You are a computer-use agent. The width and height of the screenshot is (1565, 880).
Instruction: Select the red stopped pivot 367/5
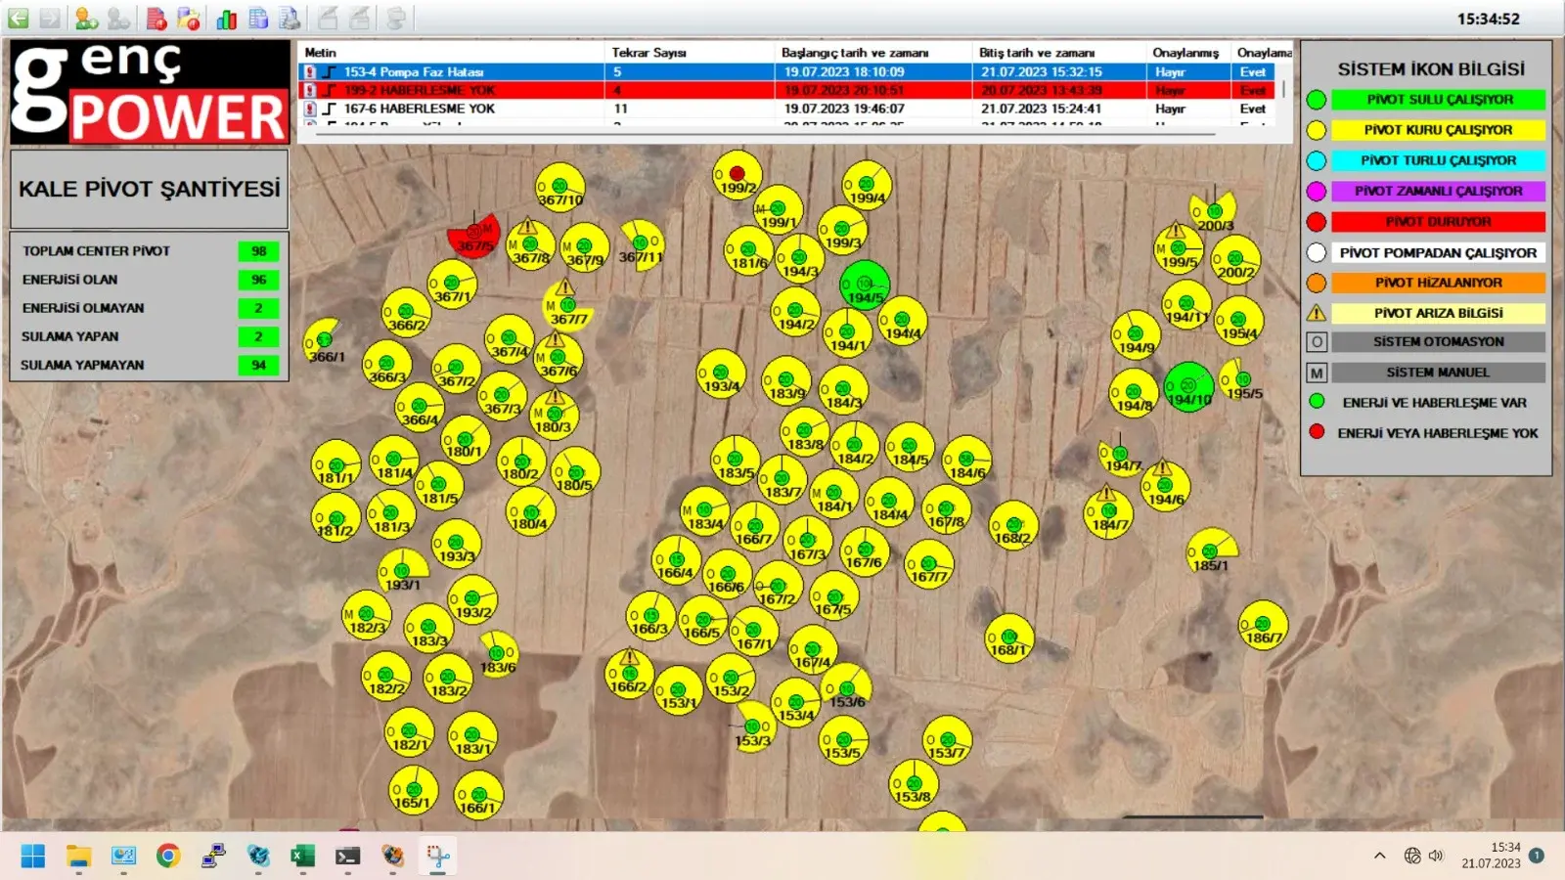(x=473, y=234)
